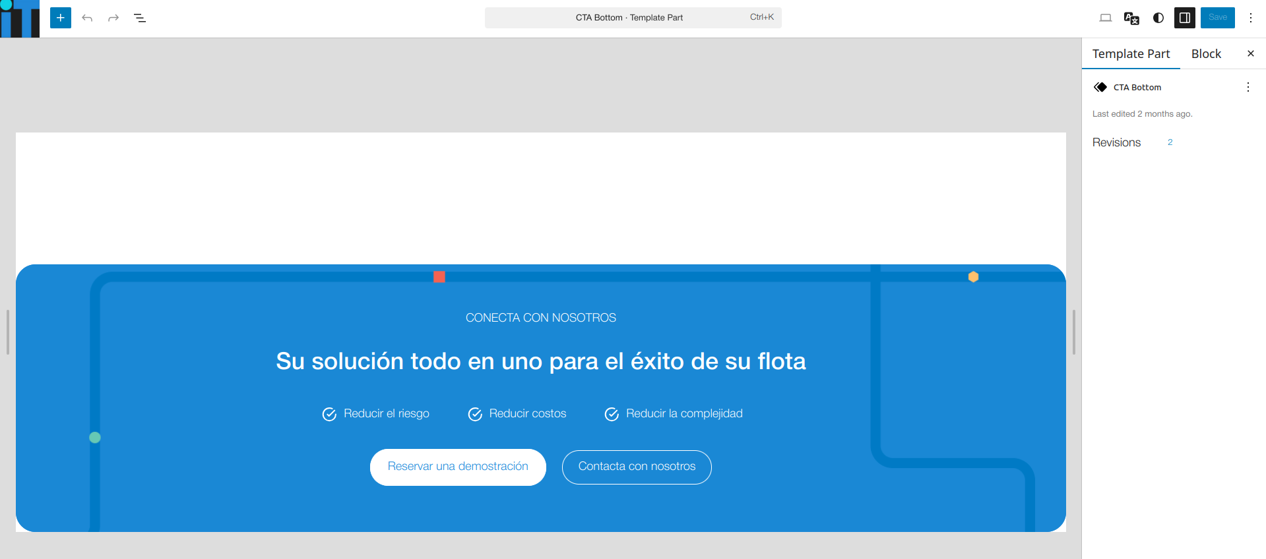Undo the last change

point(87,18)
